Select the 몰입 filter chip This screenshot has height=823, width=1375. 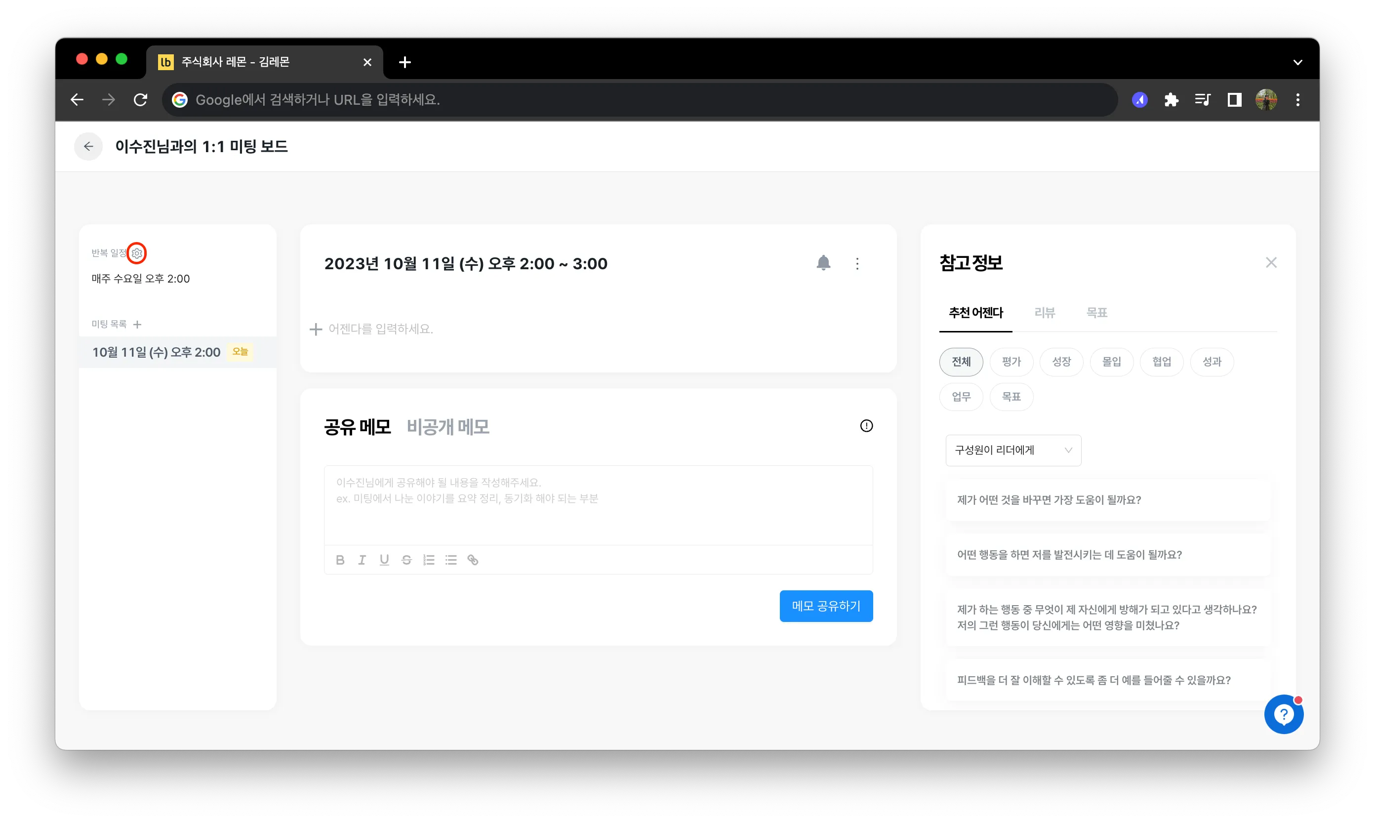[1111, 362]
